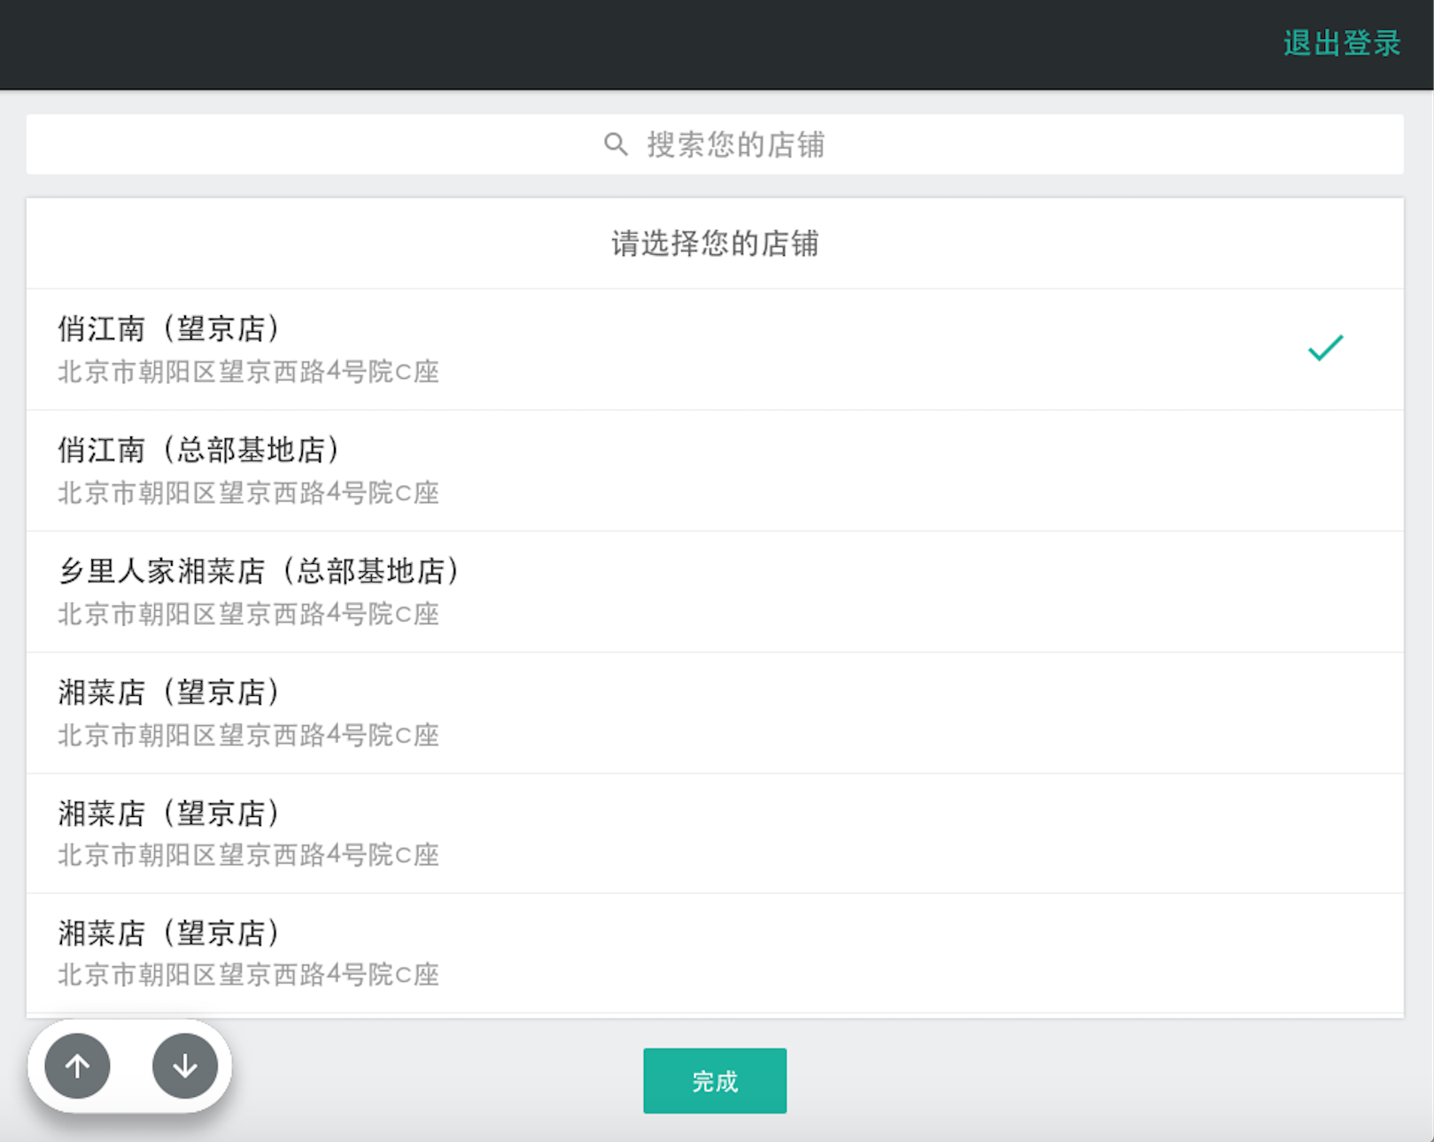Focus the 搜索您的店铺 search field
This screenshot has height=1142, width=1434.
point(715,144)
